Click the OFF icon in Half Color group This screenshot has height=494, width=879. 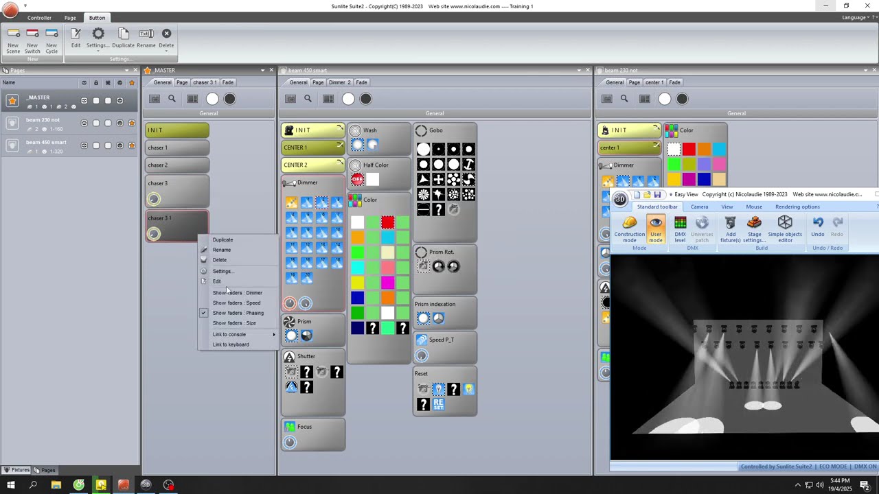[357, 180]
